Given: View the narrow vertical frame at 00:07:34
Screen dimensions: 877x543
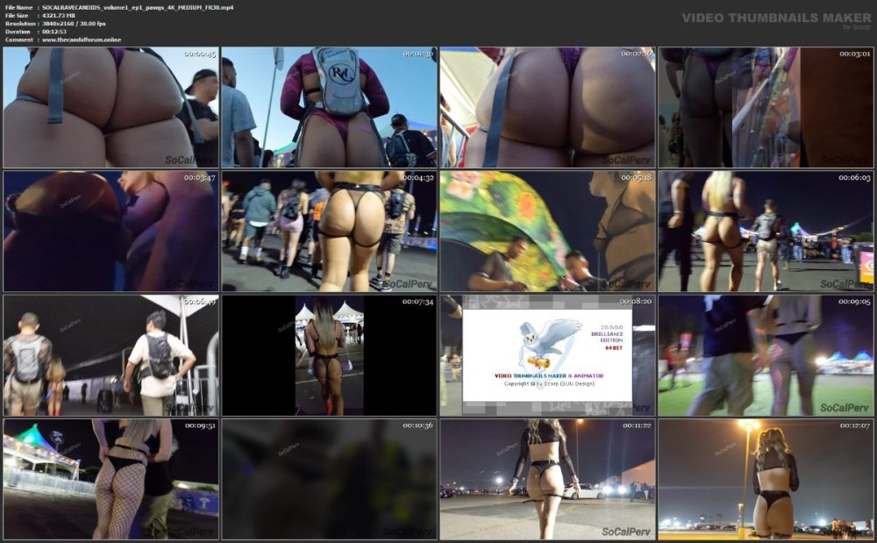Looking at the screenshot, I should pos(329,355).
